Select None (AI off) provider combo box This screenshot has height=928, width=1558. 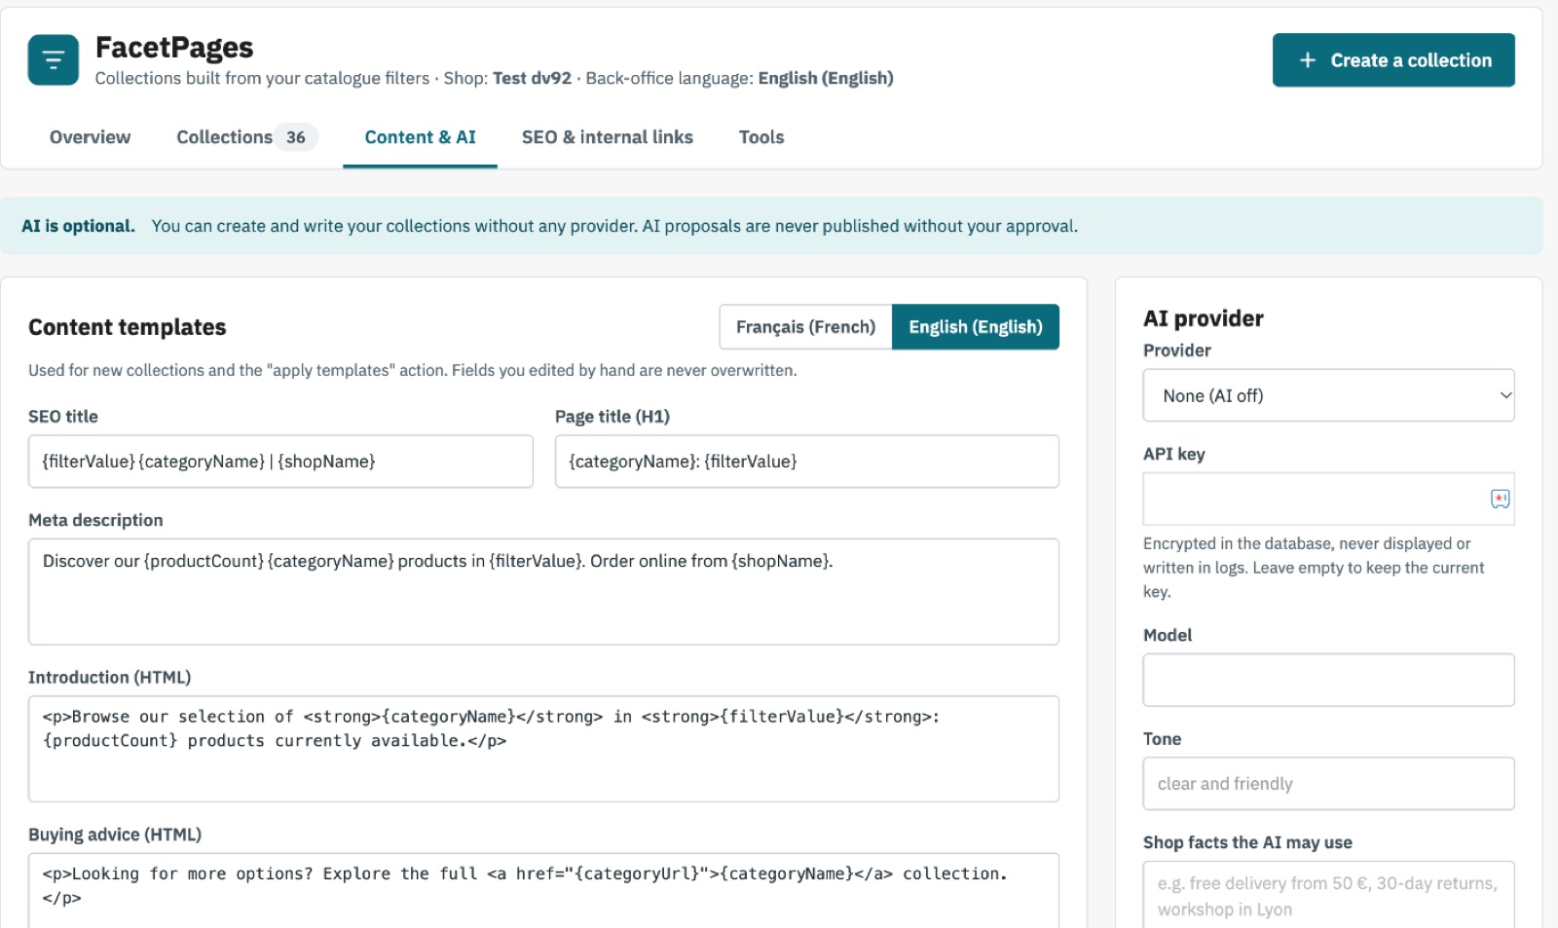pyautogui.click(x=1328, y=395)
